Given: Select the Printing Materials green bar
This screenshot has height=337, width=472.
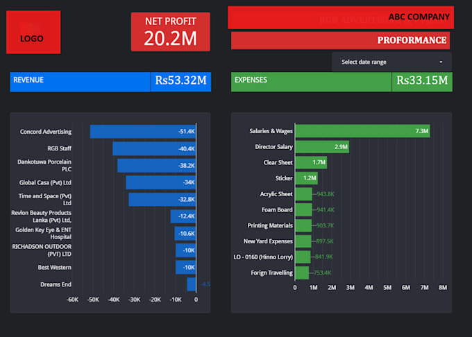Looking at the screenshot, I should 303,225.
